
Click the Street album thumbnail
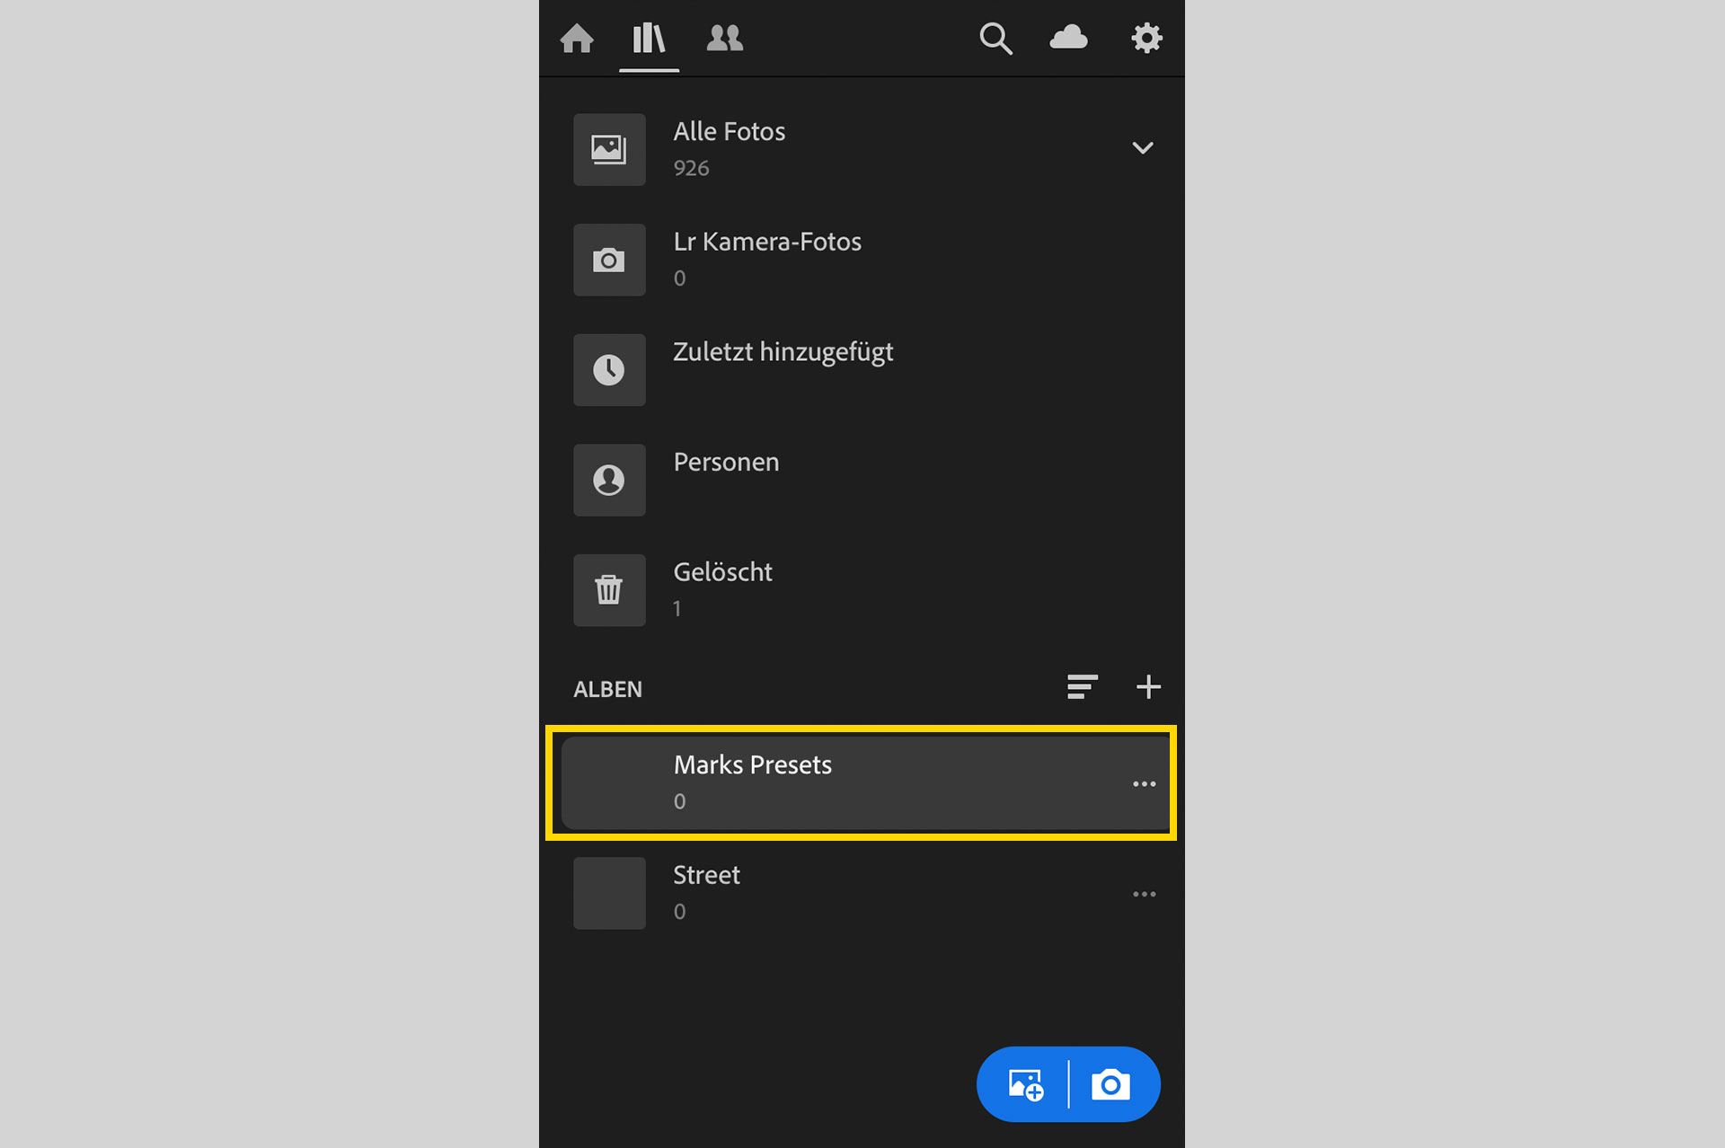point(609,893)
